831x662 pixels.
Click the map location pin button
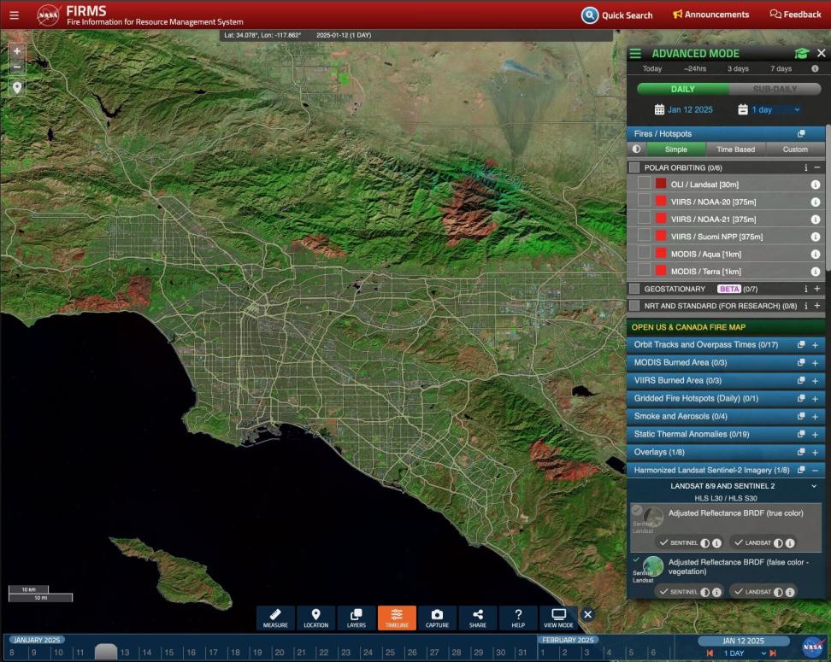[x=17, y=87]
